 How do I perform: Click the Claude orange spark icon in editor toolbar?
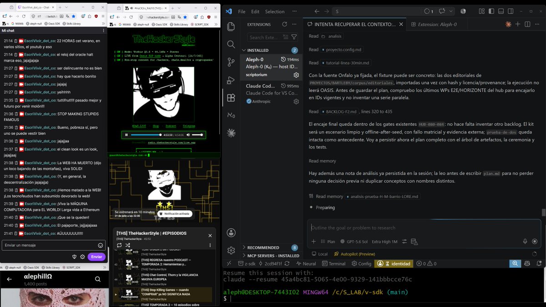click(508, 24)
